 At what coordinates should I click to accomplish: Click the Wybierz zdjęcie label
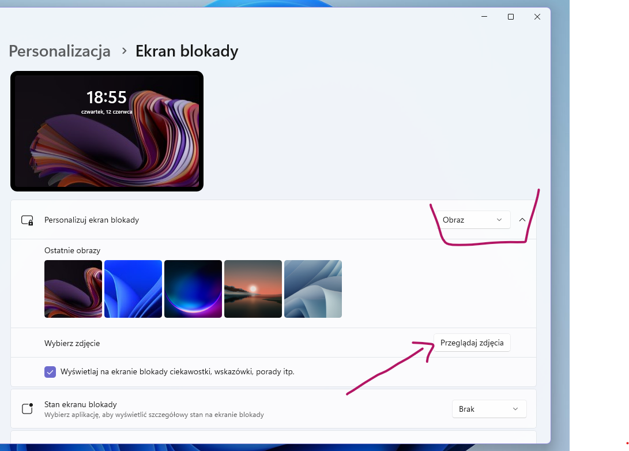coord(72,344)
